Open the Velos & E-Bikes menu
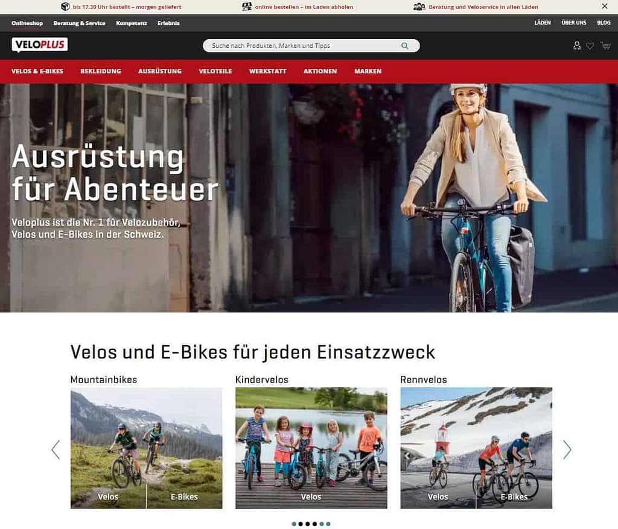The width and height of the screenshot is (618, 529). (37, 71)
